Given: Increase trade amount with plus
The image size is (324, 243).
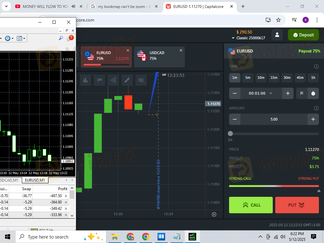Looking at the screenshot, I should [313, 119].
